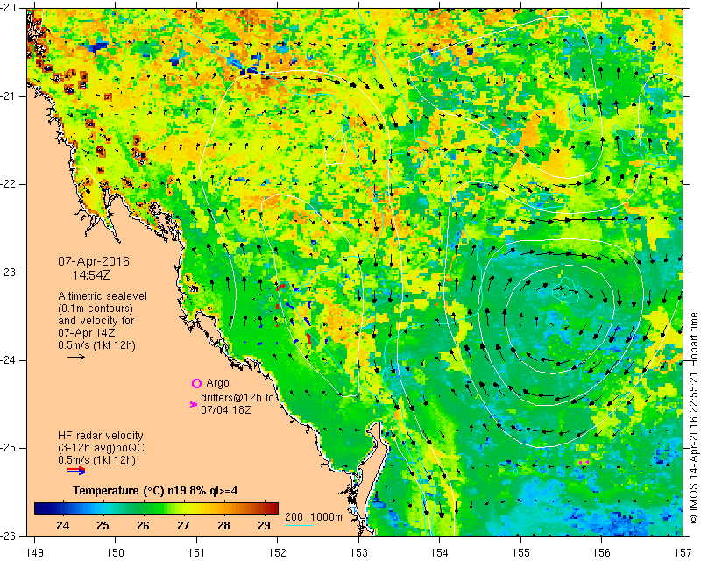The height and width of the screenshot is (561, 701).
Task: Click the time label 14:54Z
Action: 91,275
